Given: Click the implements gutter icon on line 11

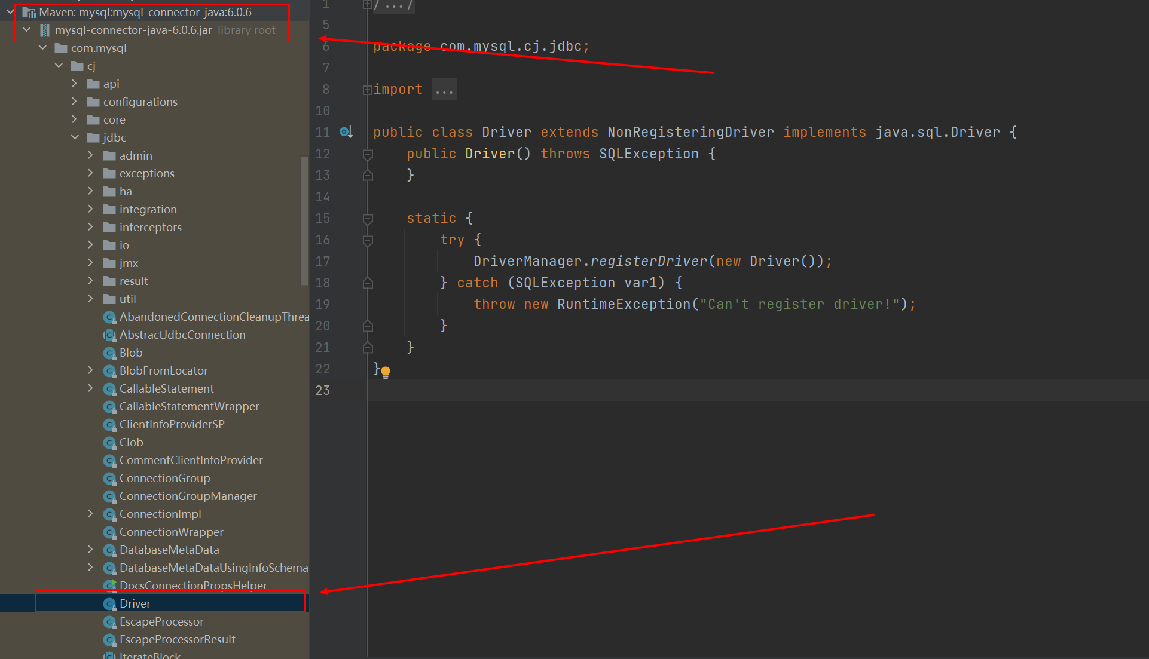Looking at the screenshot, I should 346,132.
